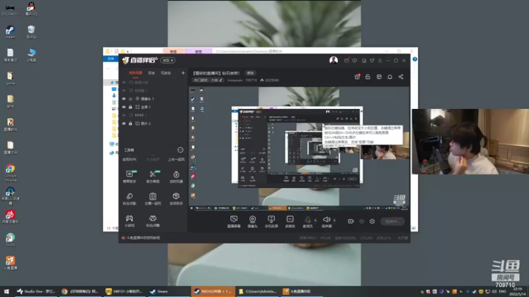
Task: Open stream settings gear icon
Action: pos(372,221)
